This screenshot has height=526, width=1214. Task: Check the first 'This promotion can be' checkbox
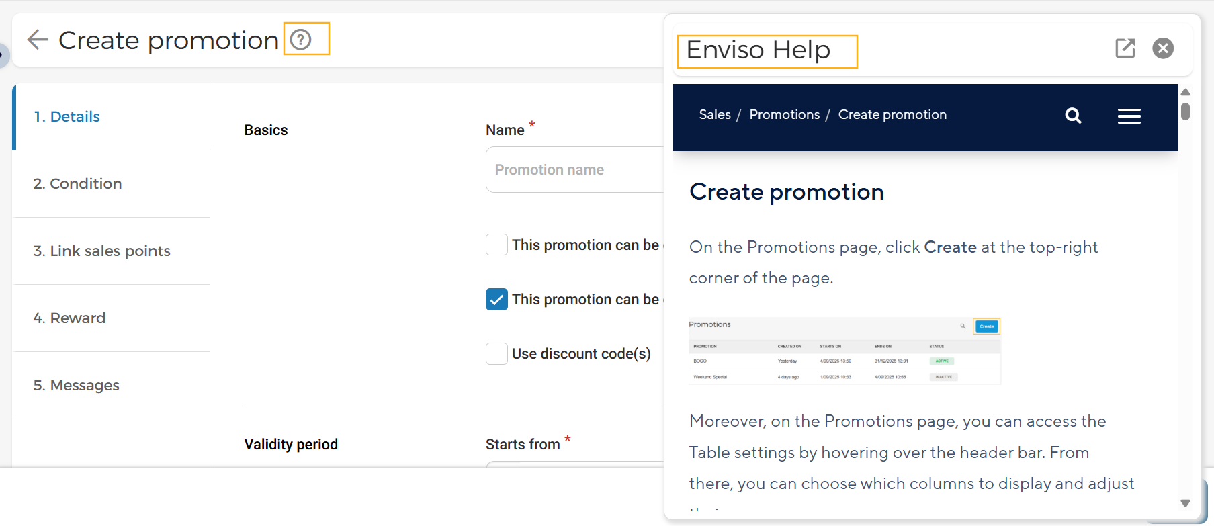[x=496, y=245]
